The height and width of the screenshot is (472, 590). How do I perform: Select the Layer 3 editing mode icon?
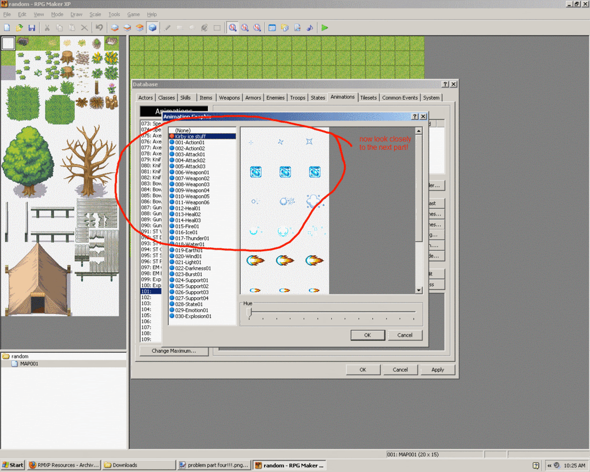click(139, 28)
